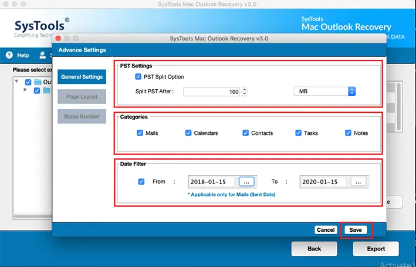Viewport: 416px width, 267px height.
Task: Click the vertical scrollbar in the main window
Action: (398, 107)
